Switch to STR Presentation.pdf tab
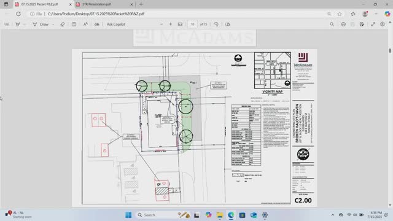This screenshot has height=221, width=393. pyautogui.click(x=97, y=4)
